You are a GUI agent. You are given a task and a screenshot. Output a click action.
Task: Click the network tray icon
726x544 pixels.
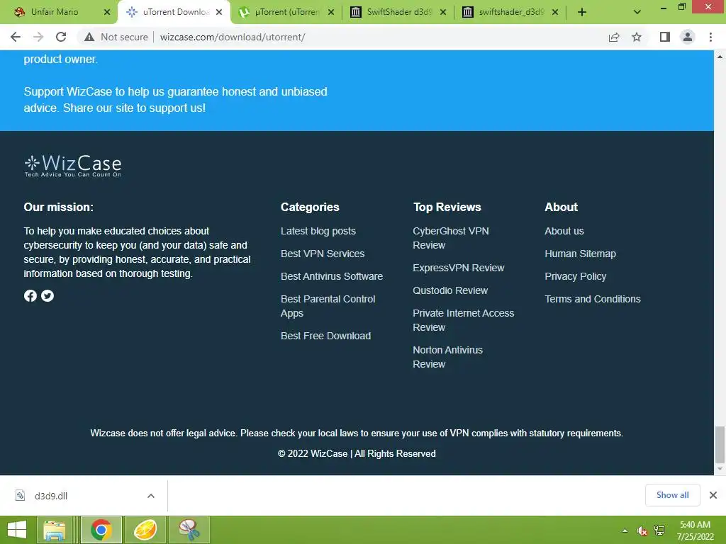point(659,531)
